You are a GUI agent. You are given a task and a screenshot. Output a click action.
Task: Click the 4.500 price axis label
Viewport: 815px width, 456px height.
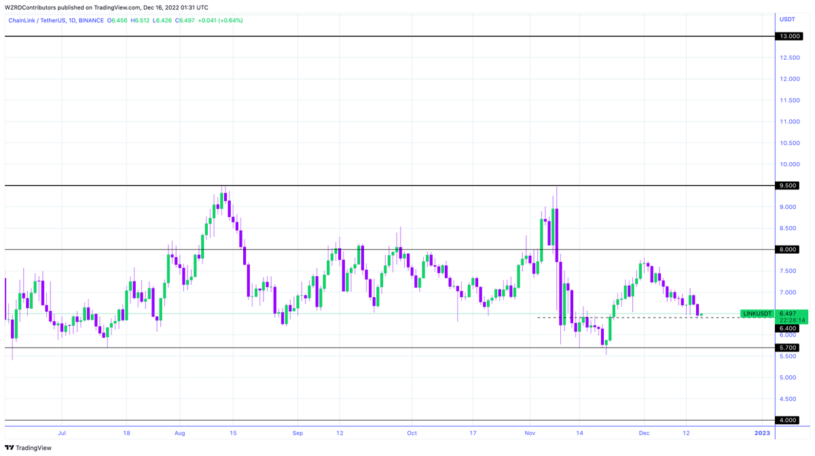pos(788,399)
